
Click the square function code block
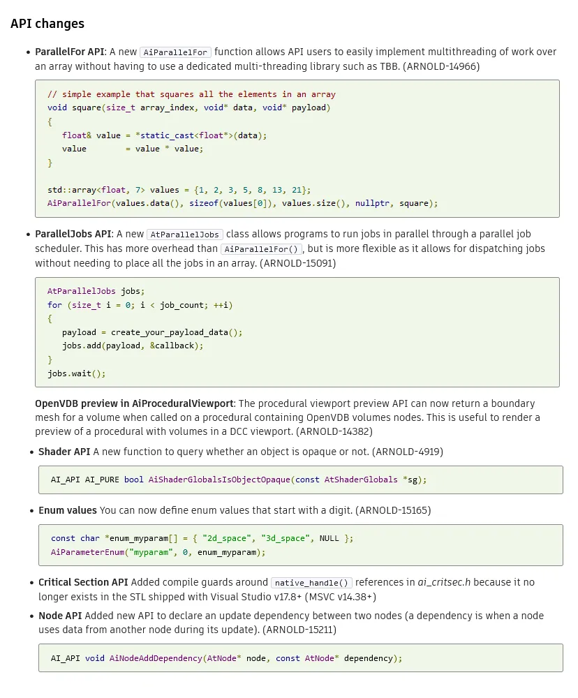(x=297, y=149)
